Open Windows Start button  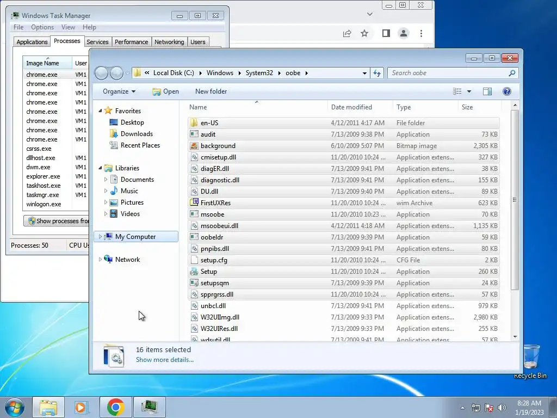15,407
